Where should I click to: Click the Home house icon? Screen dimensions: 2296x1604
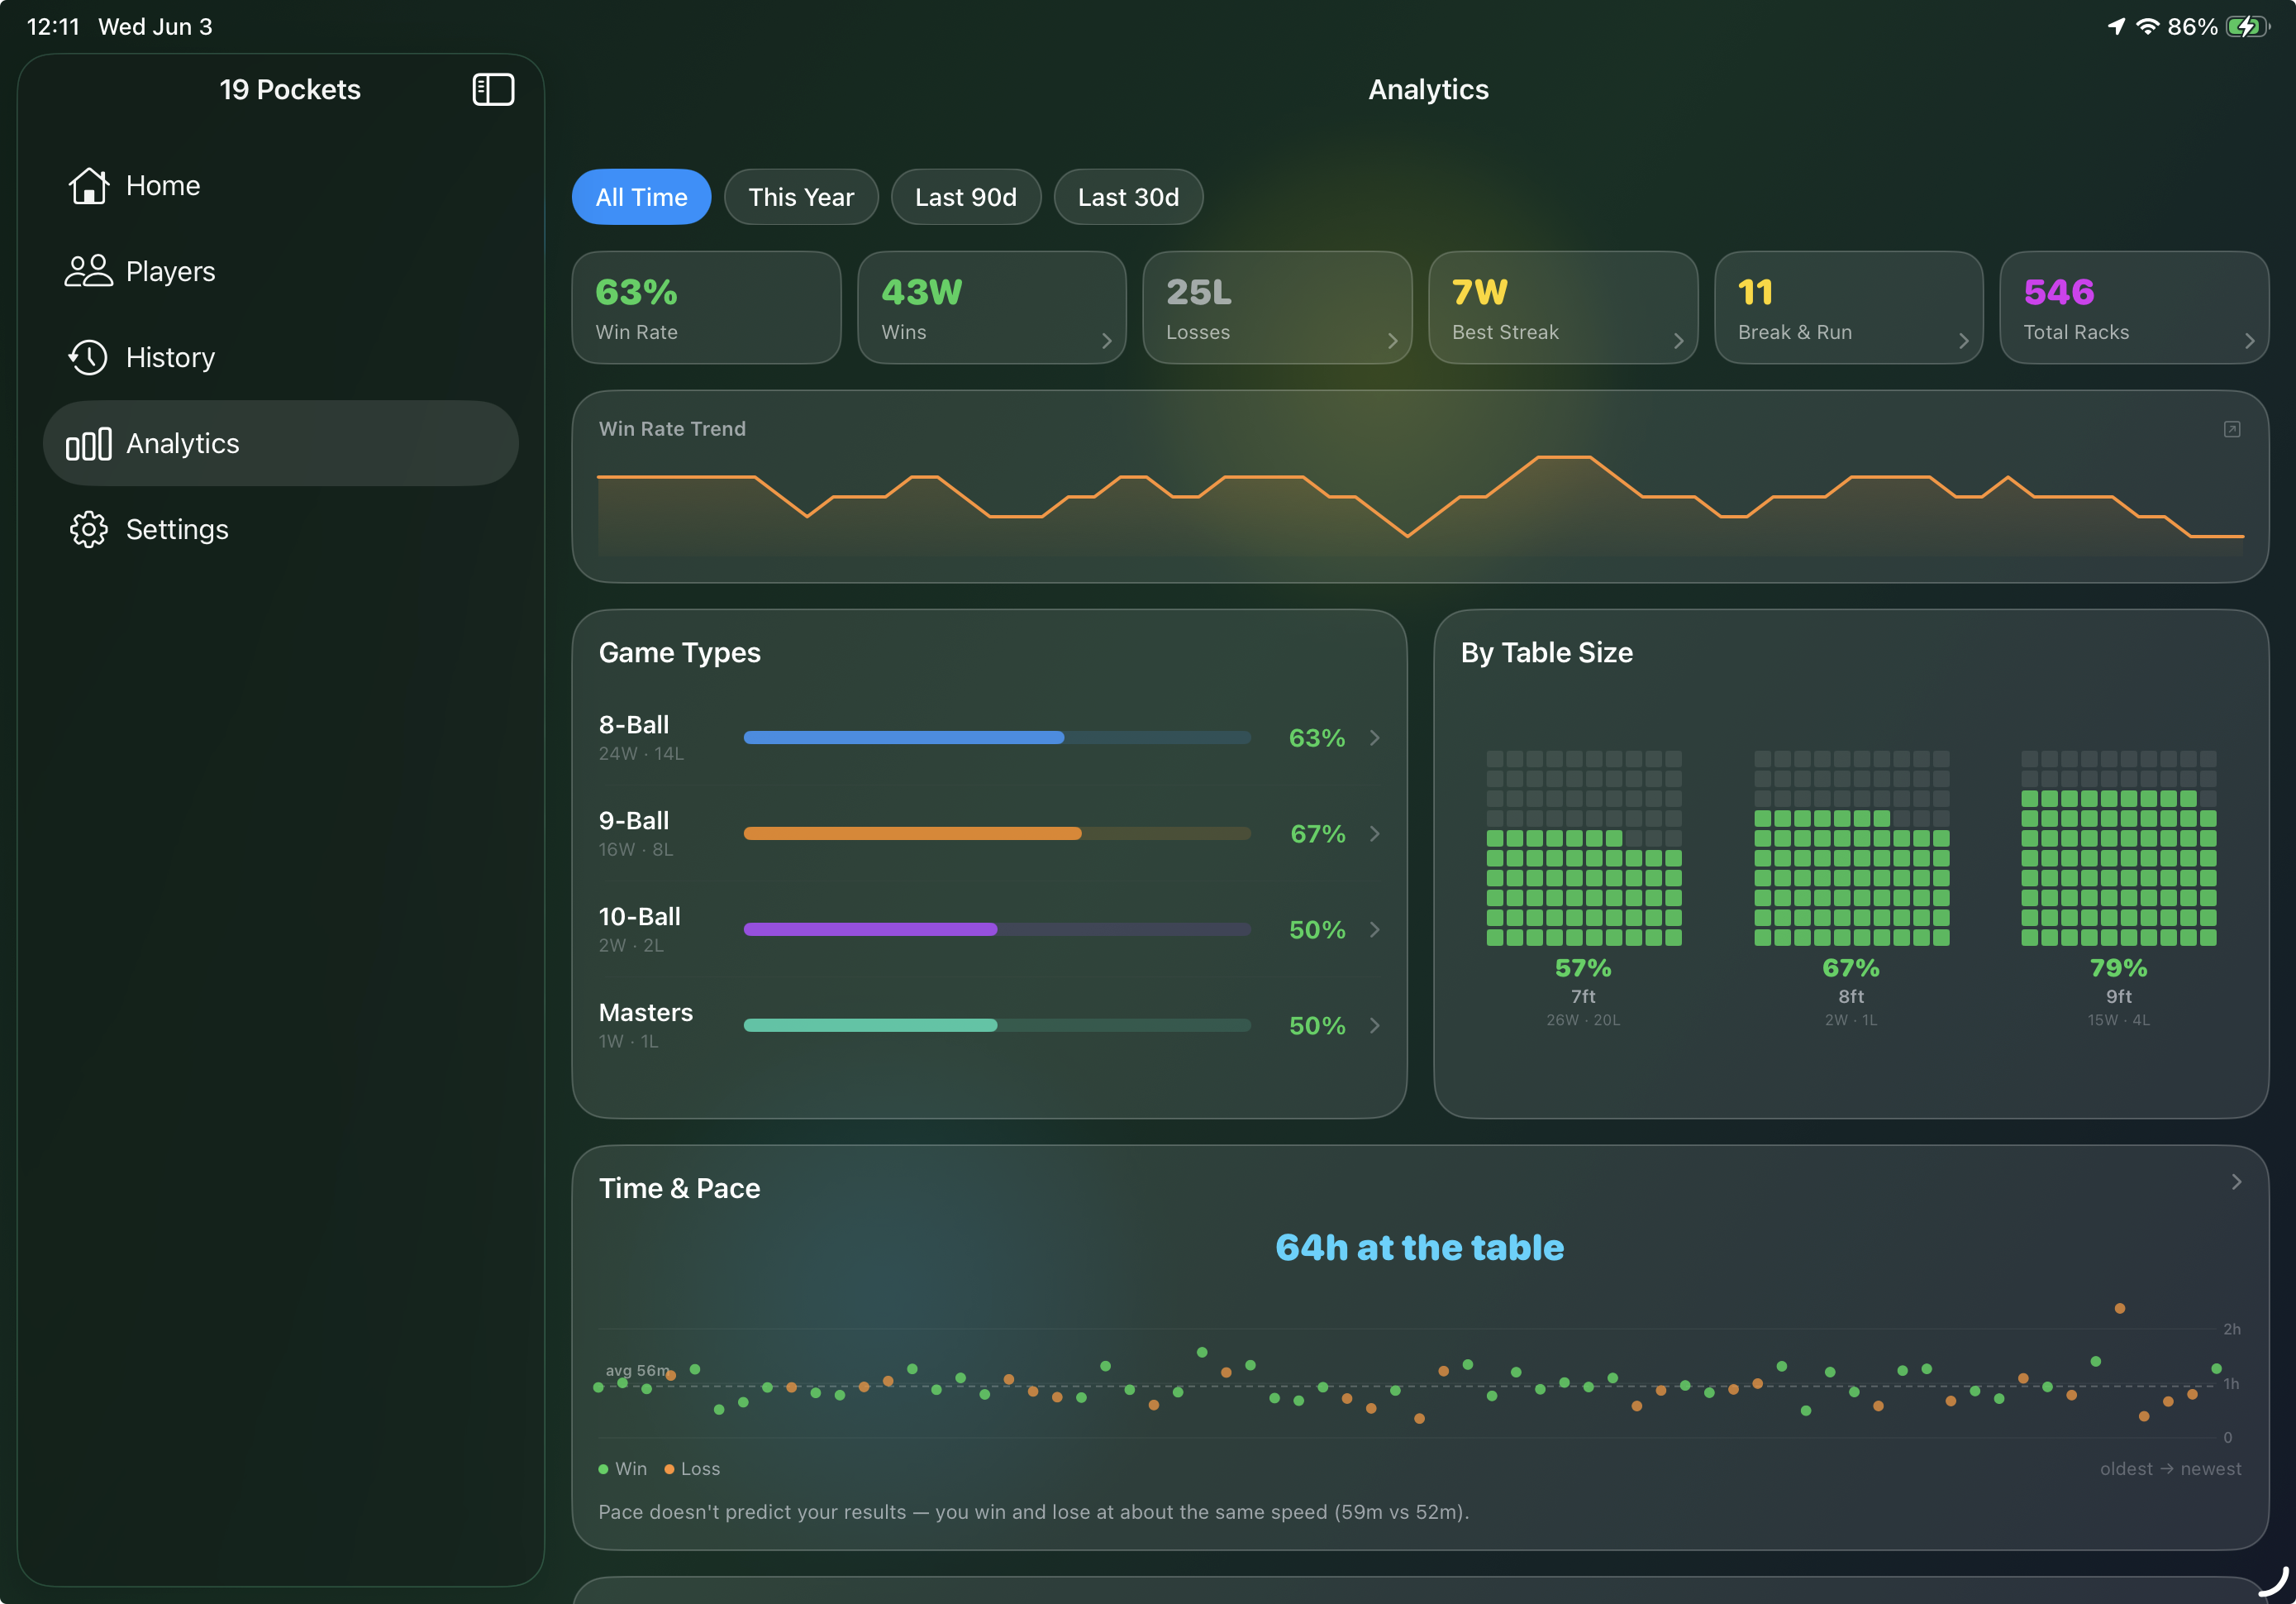click(88, 185)
